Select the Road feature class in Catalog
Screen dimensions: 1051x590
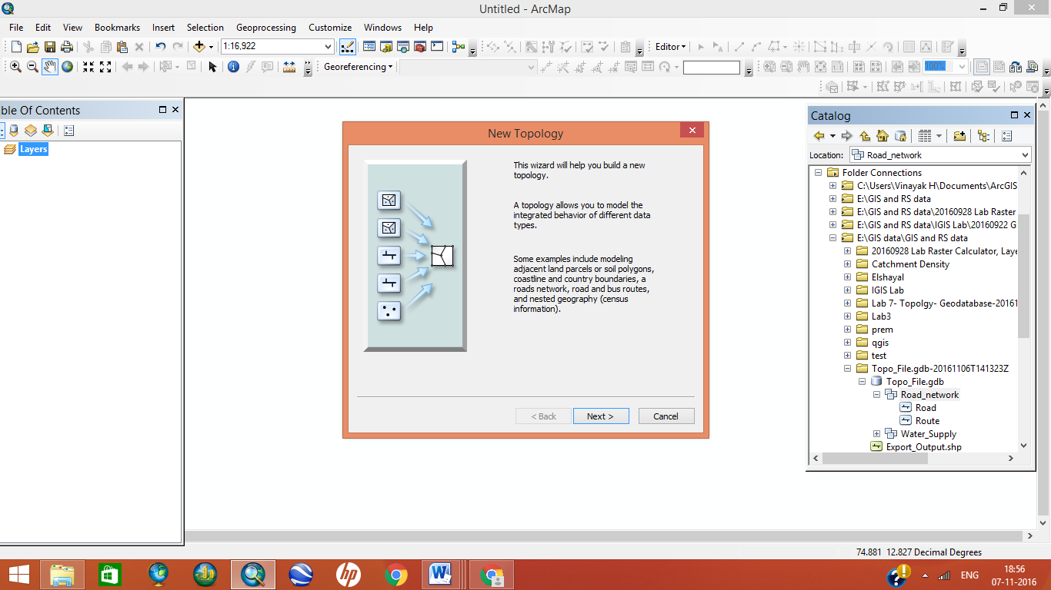pos(926,407)
